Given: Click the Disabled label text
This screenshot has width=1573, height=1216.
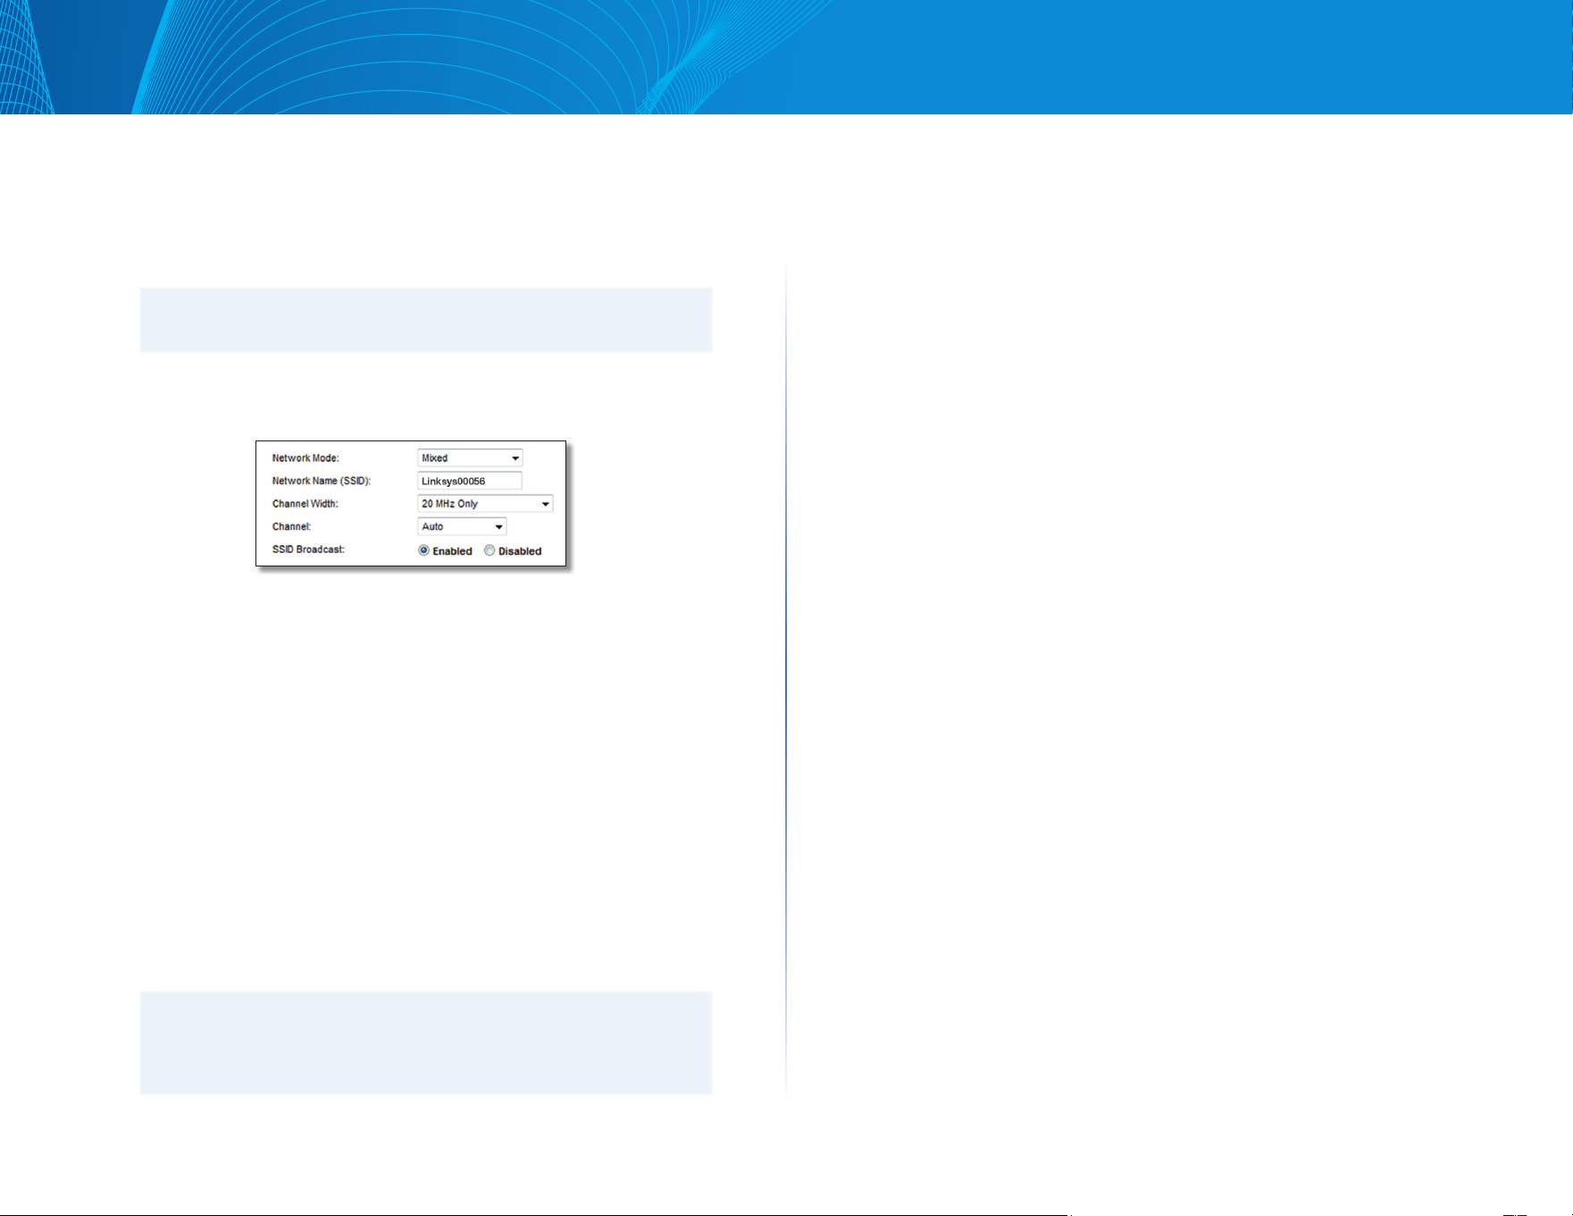Looking at the screenshot, I should pyautogui.click(x=520, y=551).
